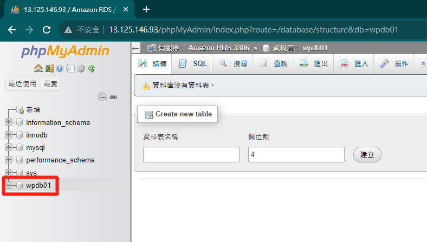Click 最近使用 recent tables button
Image resolution: width=427 pixels, height=242 pixels.
[x=22, y=83]
